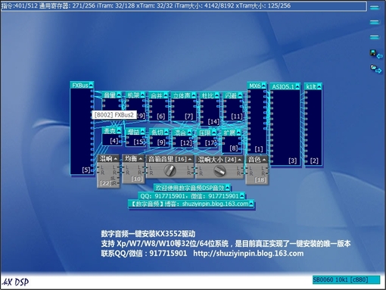
Task: Click the triangle icon on the 混合 block
Action: tap(189, 133)
